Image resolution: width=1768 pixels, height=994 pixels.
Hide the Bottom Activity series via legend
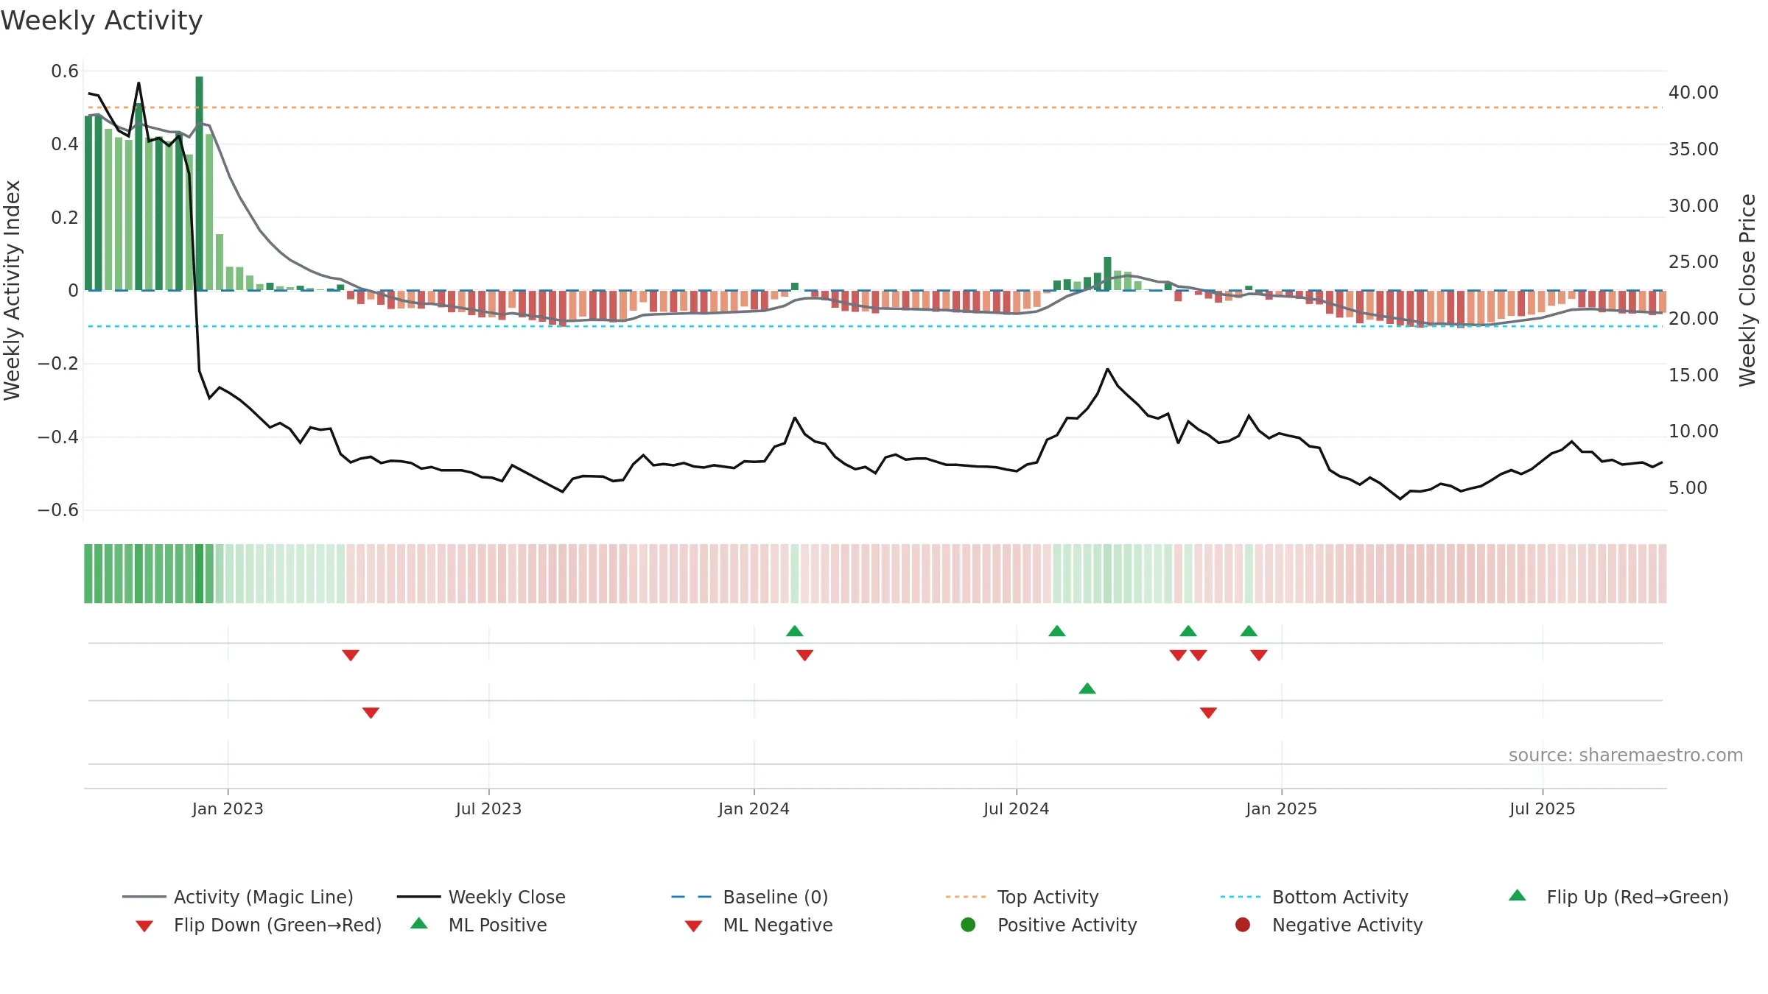pyautogui.click(x=1314, y=897)
